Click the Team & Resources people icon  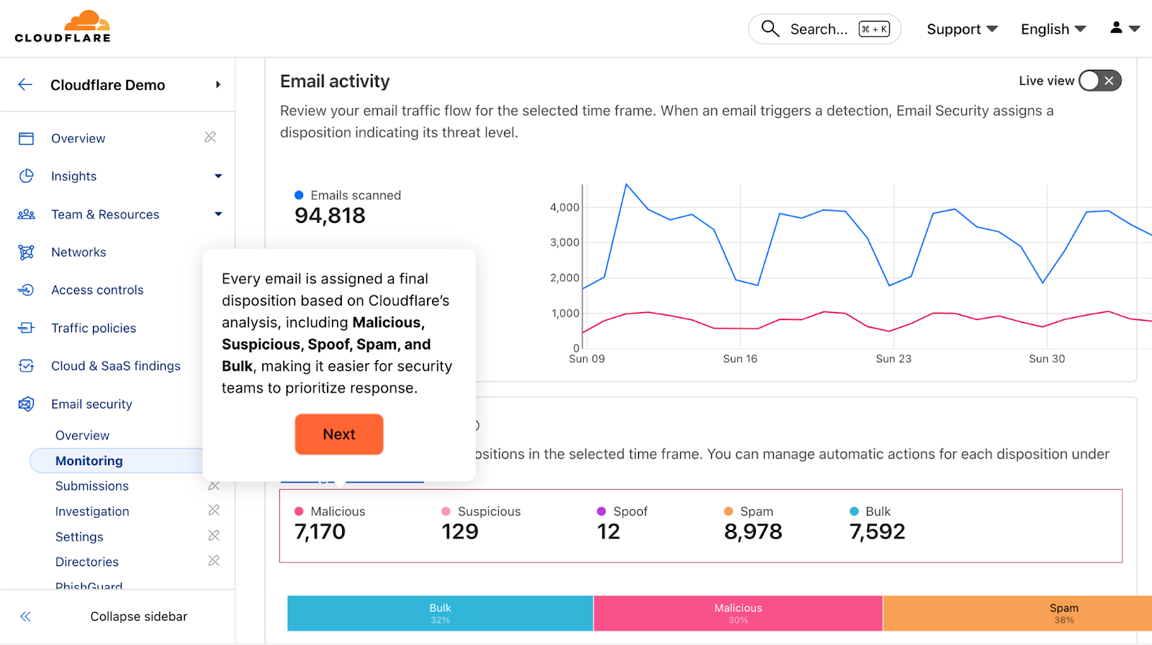(x=26, y=214)
